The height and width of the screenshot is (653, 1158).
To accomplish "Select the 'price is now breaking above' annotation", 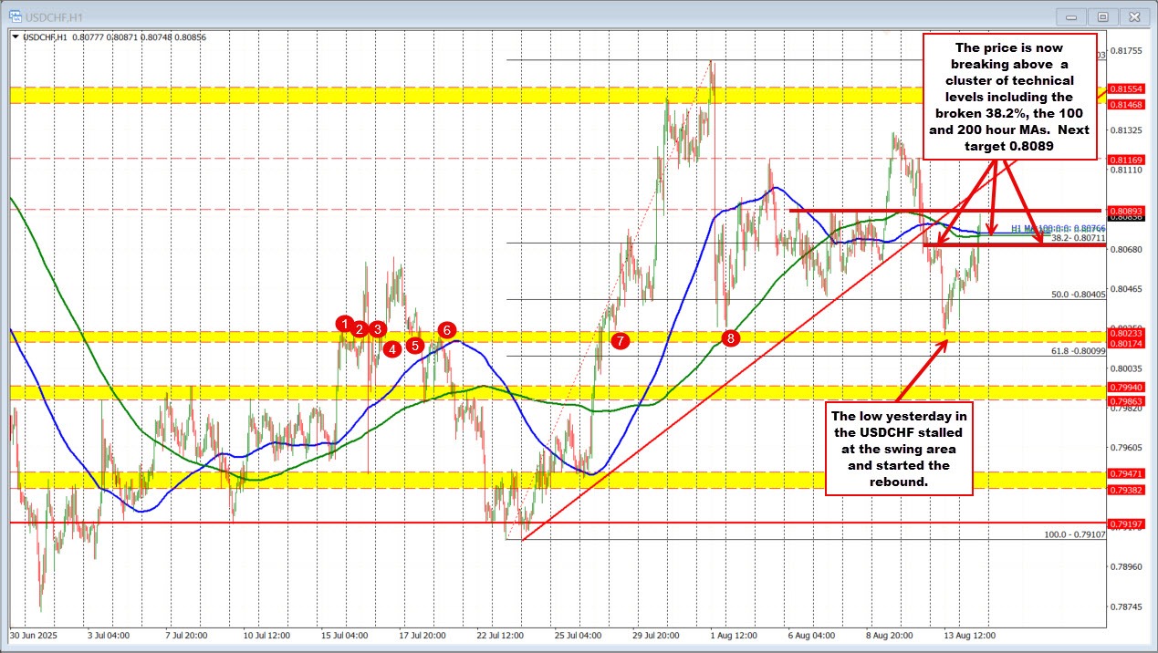I will click(1011, 97).
